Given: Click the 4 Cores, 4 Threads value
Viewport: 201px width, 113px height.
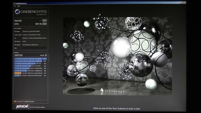Looking at the screenshot, I should click(31, 35).
